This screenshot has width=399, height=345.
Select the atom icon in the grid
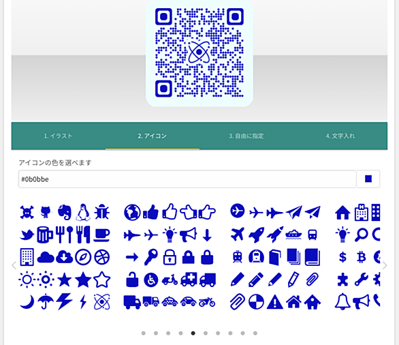[x=101, y=302]
